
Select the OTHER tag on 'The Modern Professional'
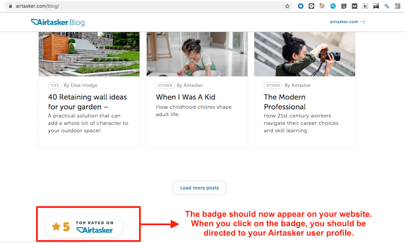click(273, 86)
